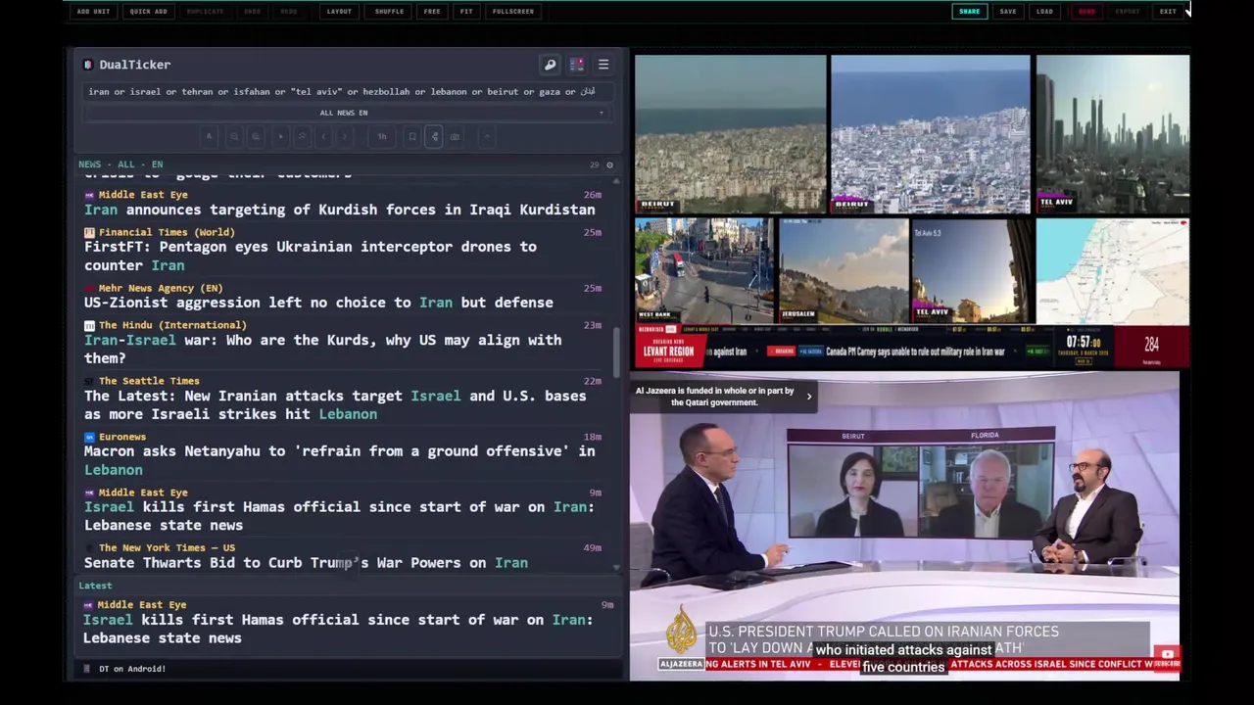Open the news feed settings gear

tap(609, 164)
